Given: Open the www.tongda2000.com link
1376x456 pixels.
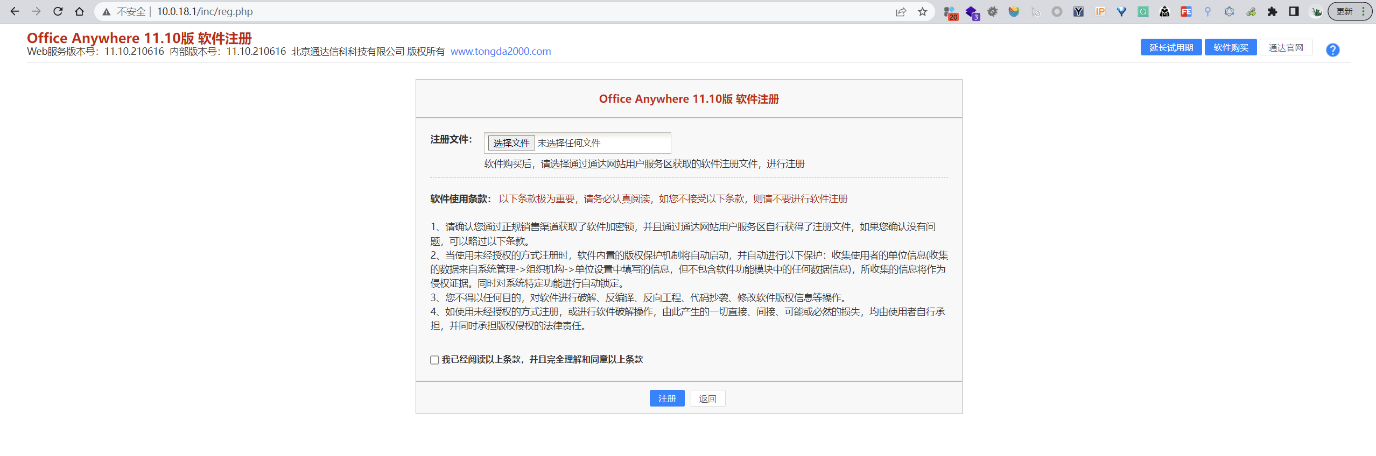Looking at the screenshot, I should (x=501, y=51).
